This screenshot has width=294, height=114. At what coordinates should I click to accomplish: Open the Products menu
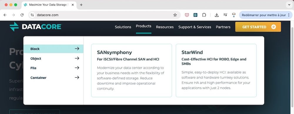[144, 26]
